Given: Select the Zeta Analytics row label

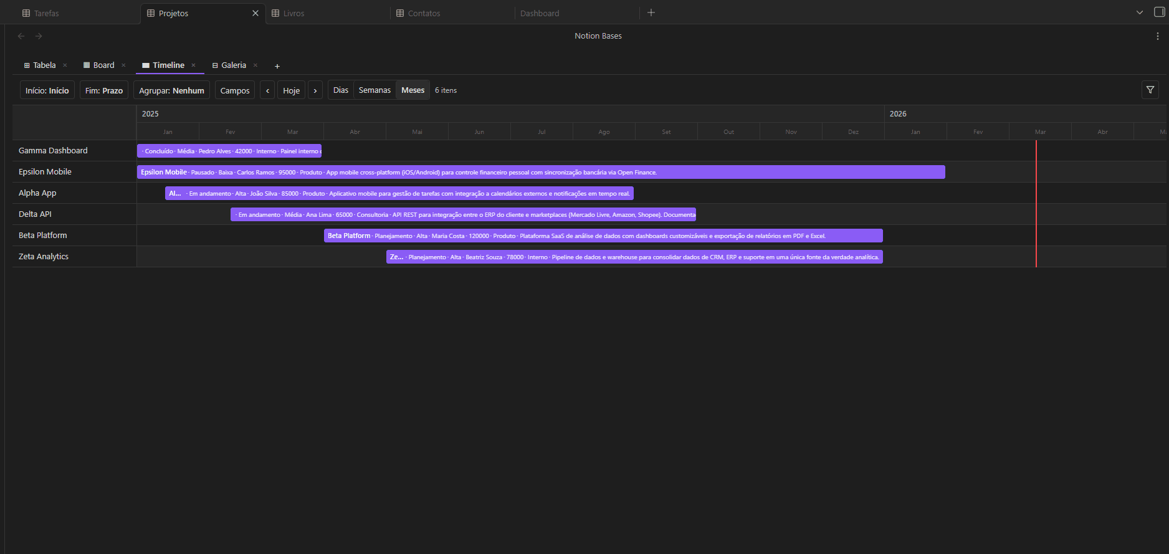Looking at the screenshot, I should pyautogui.click(x=44, y=257).
